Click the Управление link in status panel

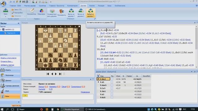(85, 92)
